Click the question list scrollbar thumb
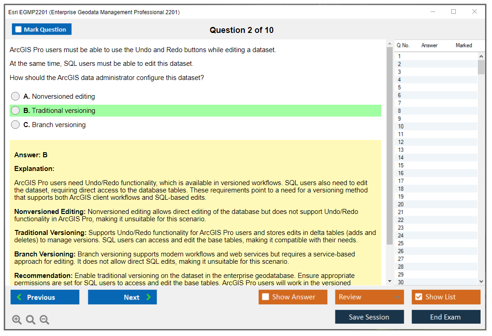Viewport: 492px width, 336px height. [x=481, y=67]
